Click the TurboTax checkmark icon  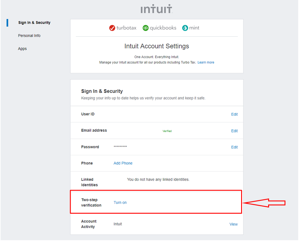click(112, 28)
